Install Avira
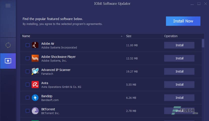 click(179, 84)
